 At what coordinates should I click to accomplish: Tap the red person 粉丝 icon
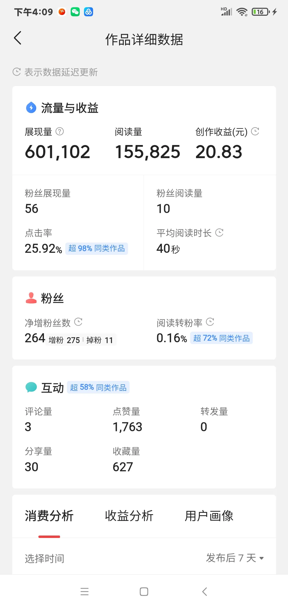[x=31, y=298]
